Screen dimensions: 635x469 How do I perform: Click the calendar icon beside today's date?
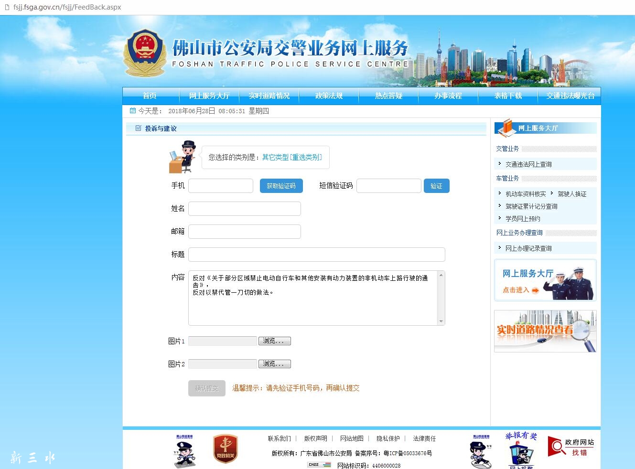133,111
